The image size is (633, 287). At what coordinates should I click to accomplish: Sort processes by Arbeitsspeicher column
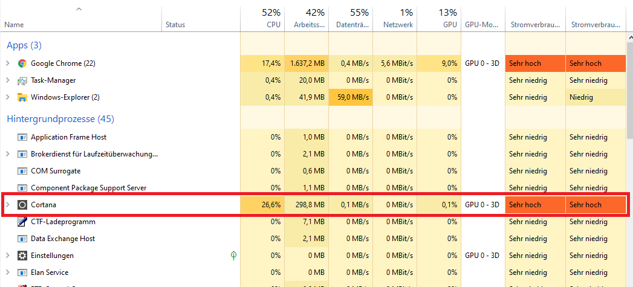pyautogui.click(x=307, y=19)
